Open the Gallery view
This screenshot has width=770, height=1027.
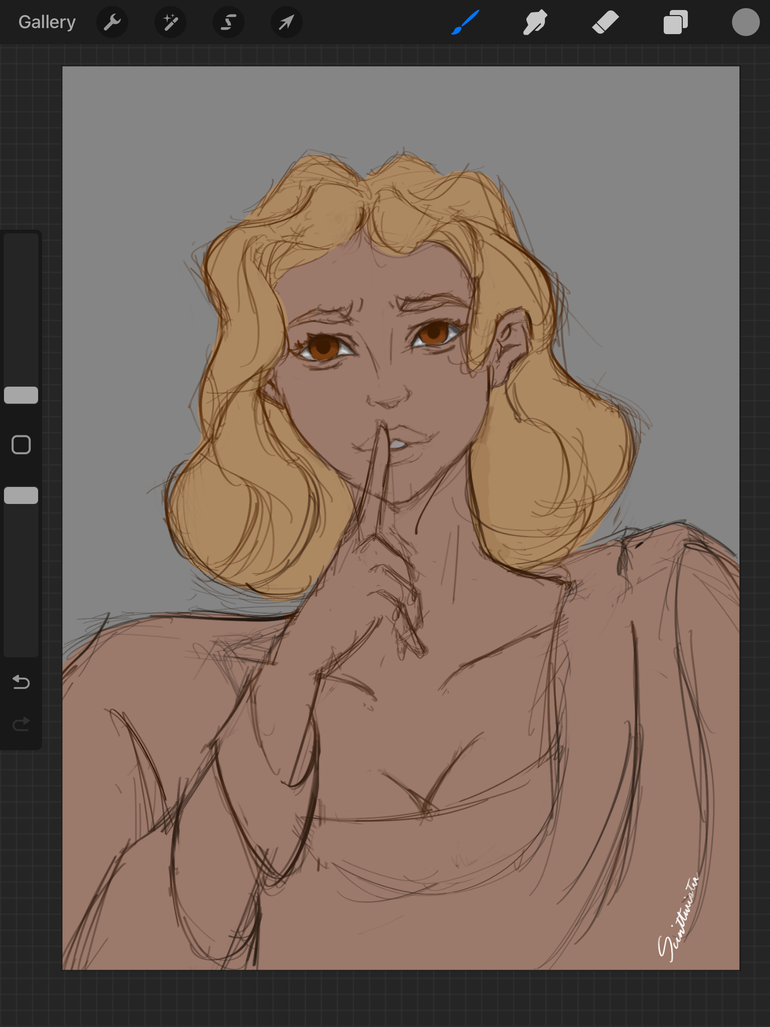pyautogui.click(x=47, y=22)
